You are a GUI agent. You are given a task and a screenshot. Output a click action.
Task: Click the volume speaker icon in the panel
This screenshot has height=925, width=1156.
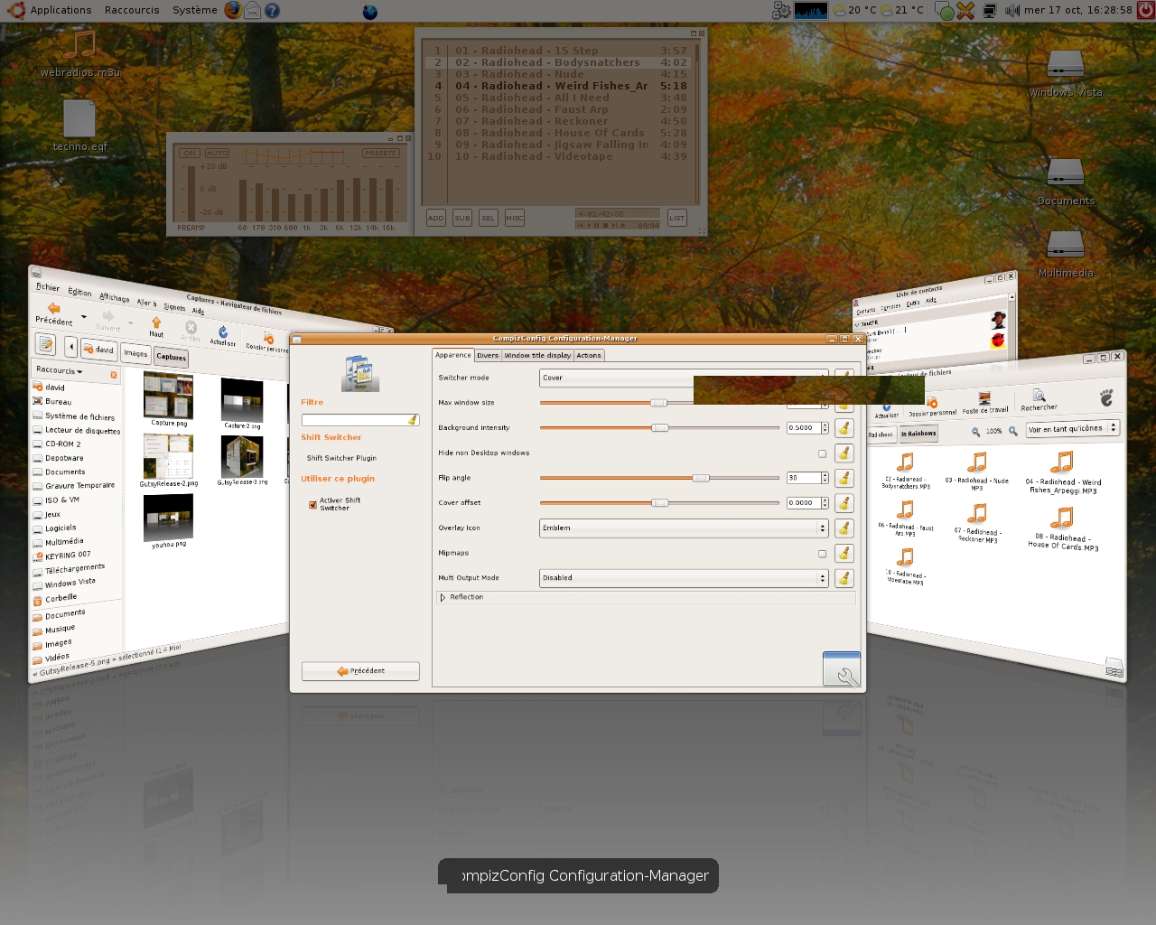click(1011, 10)
